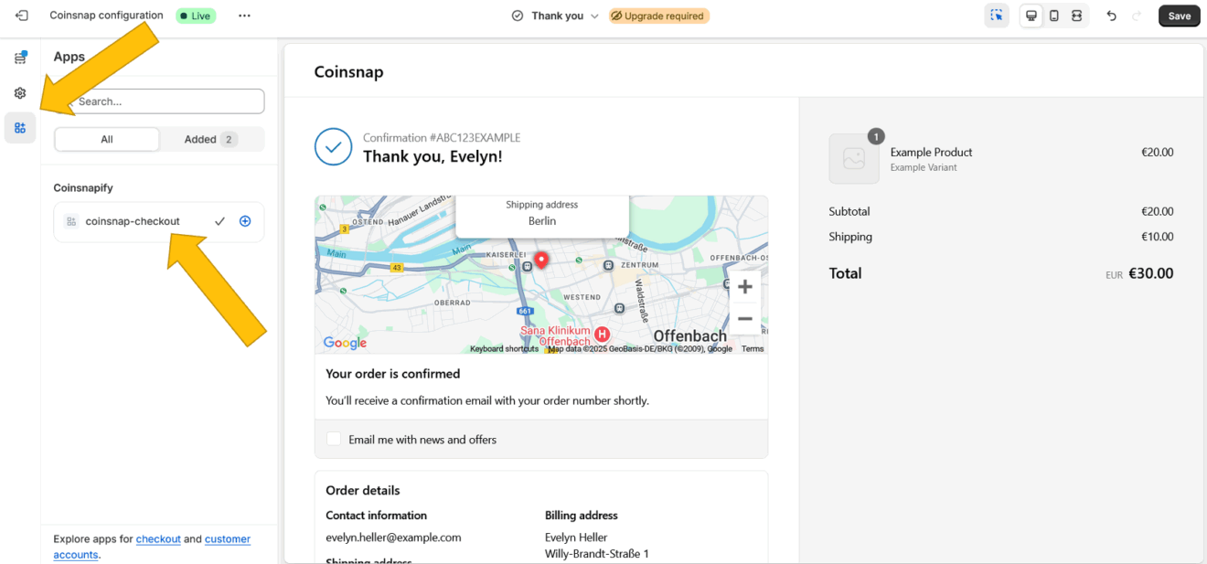Click the undo arrow
The width and height of the screenshot is (1207, 564).
click(1111, 16)
